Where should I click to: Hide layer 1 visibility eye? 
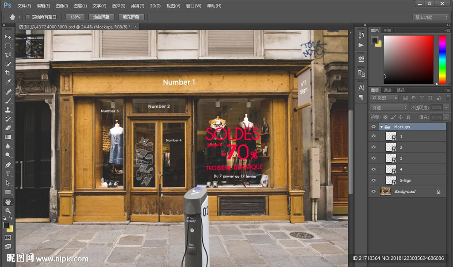(373, 136)
